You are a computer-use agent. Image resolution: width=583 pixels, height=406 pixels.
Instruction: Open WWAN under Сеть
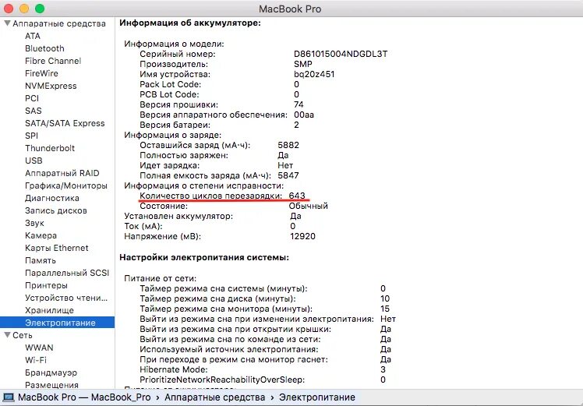coord(40,348)
